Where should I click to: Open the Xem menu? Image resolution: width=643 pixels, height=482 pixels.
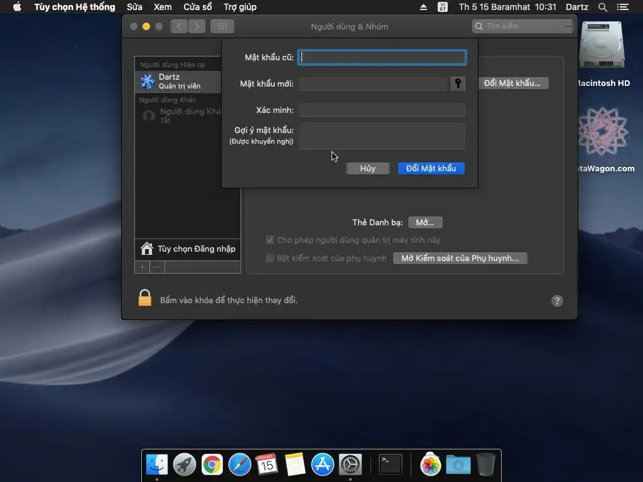[x=163, y=7]
